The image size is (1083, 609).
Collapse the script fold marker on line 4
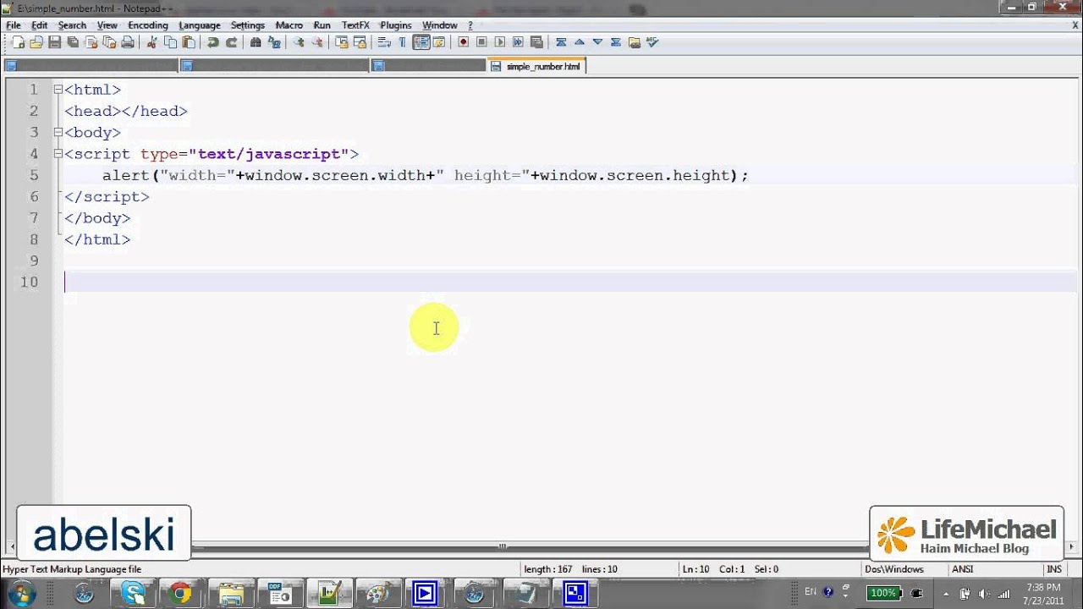pyautogui.click(x=58, y=153)
